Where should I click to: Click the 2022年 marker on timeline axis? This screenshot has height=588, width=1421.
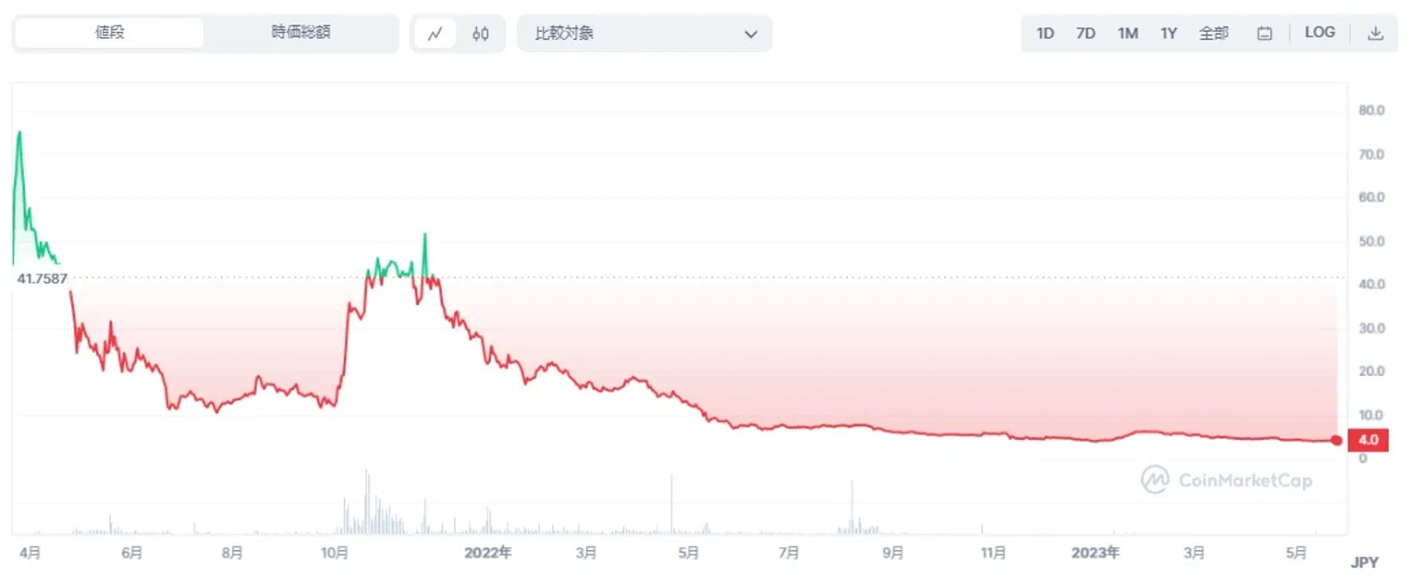[488, 553]
